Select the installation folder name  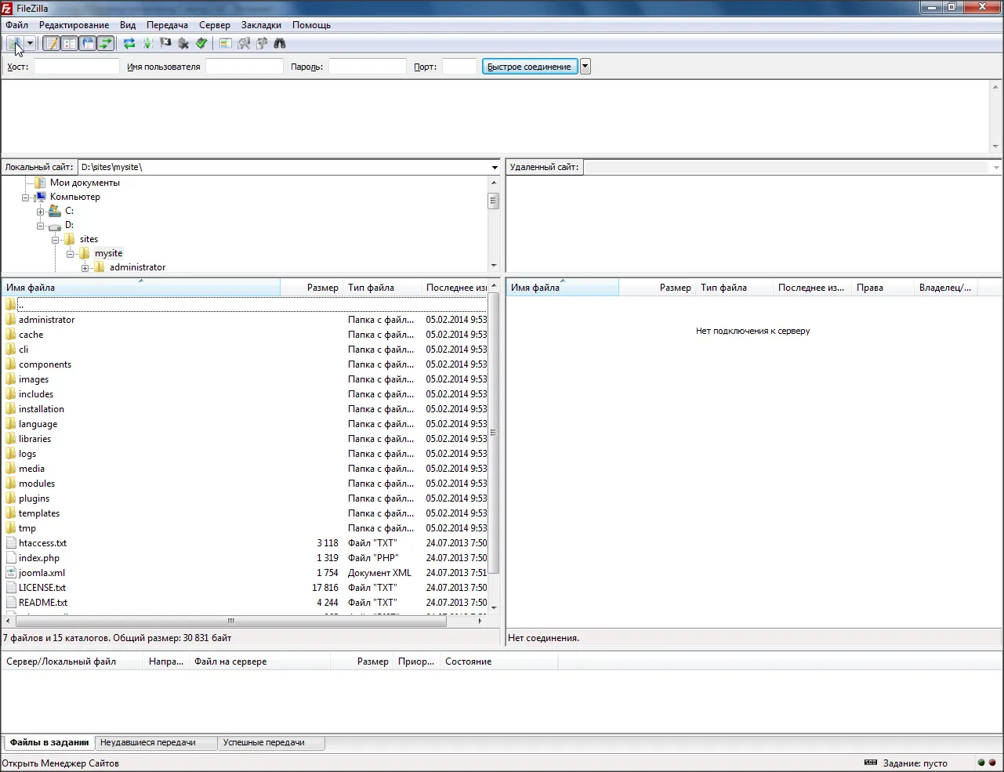point(42,409)
